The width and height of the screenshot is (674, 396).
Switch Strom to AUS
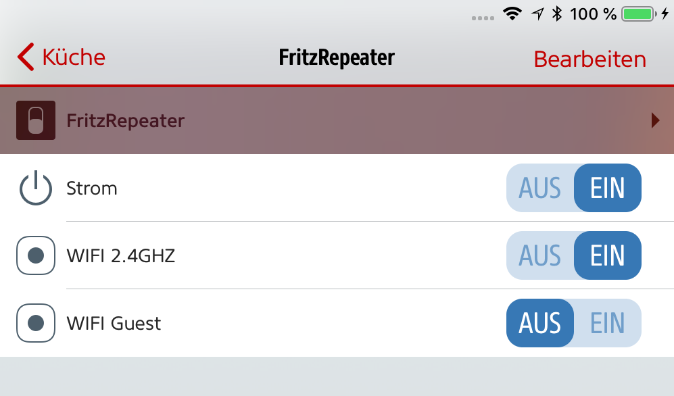(x=540, y=188)
